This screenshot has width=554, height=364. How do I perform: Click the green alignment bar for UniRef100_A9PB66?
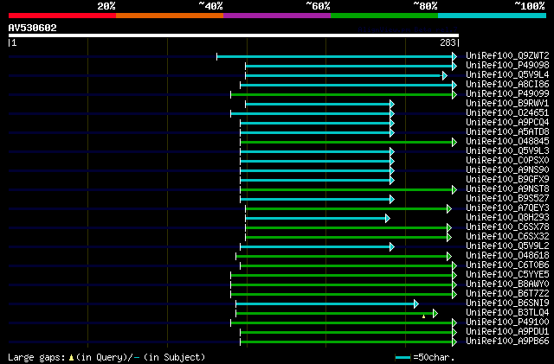348,342
